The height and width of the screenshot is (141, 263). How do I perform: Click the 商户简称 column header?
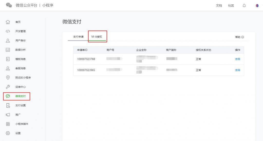point(171,50)
